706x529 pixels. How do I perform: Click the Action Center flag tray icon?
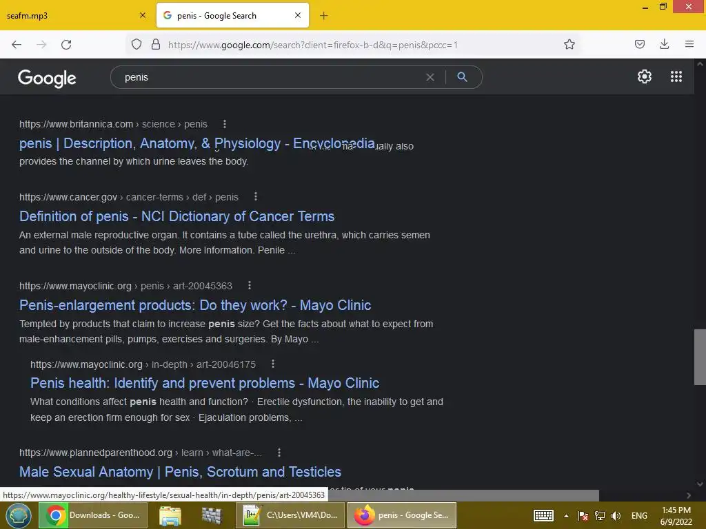[583, 516]
